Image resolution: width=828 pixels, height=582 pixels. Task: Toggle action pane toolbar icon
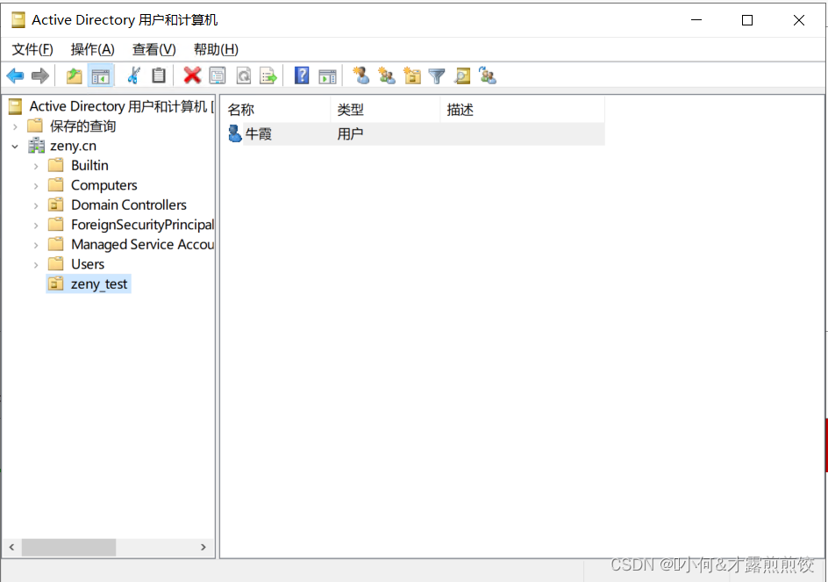coord(327,76)
